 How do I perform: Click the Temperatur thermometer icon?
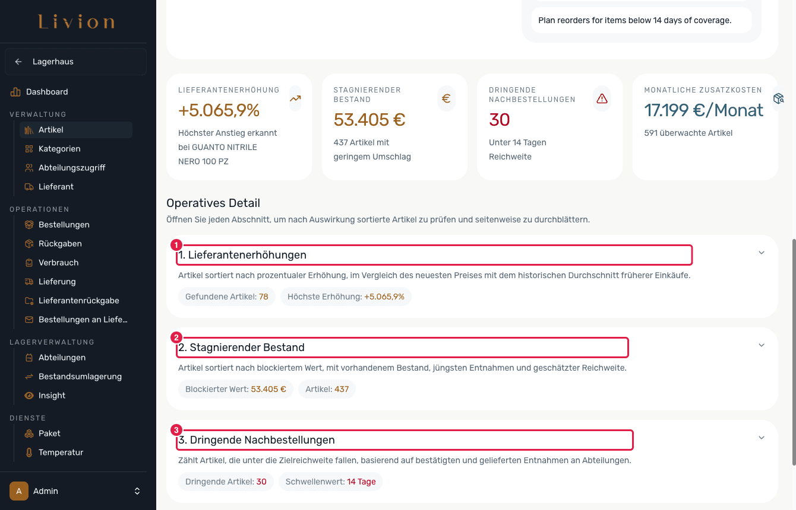29,452
